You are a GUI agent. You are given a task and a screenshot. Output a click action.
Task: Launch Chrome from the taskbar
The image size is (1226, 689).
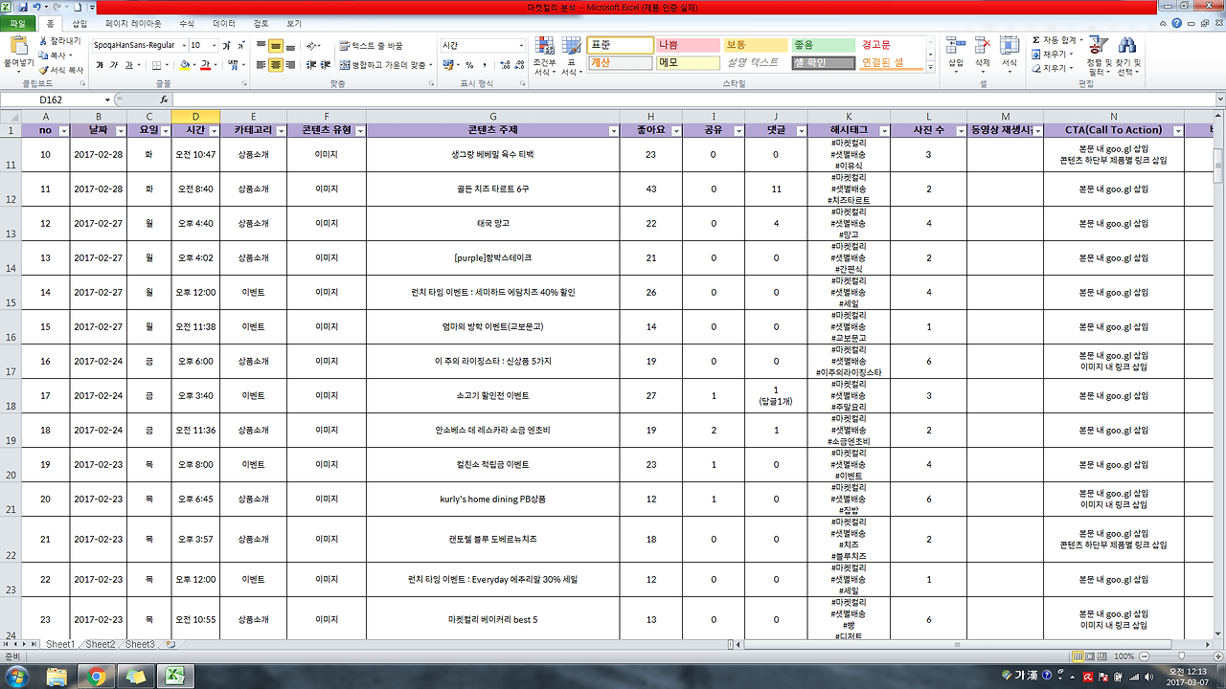pyautogui.click(x=95, y=675)
